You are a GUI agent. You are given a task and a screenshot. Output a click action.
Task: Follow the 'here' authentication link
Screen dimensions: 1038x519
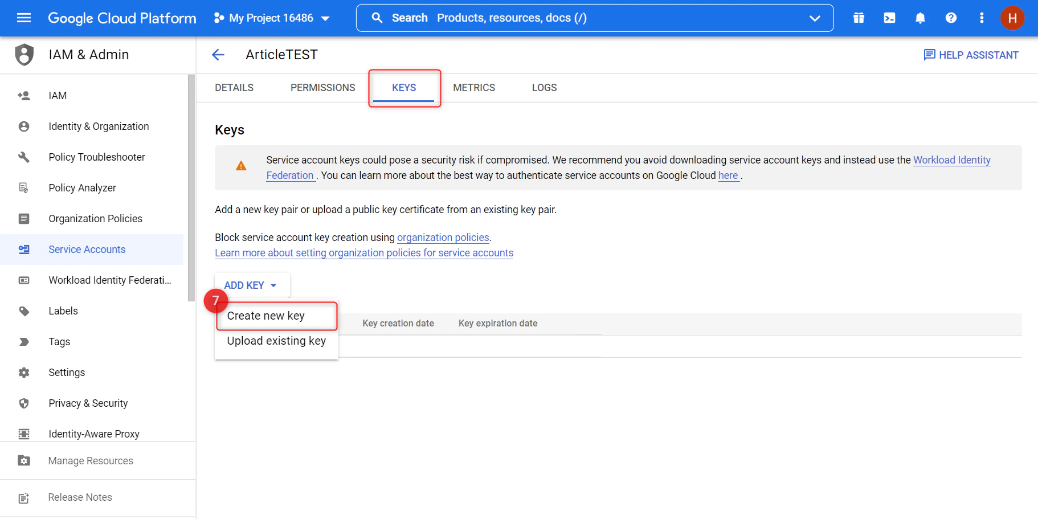(x=728, y=175)
